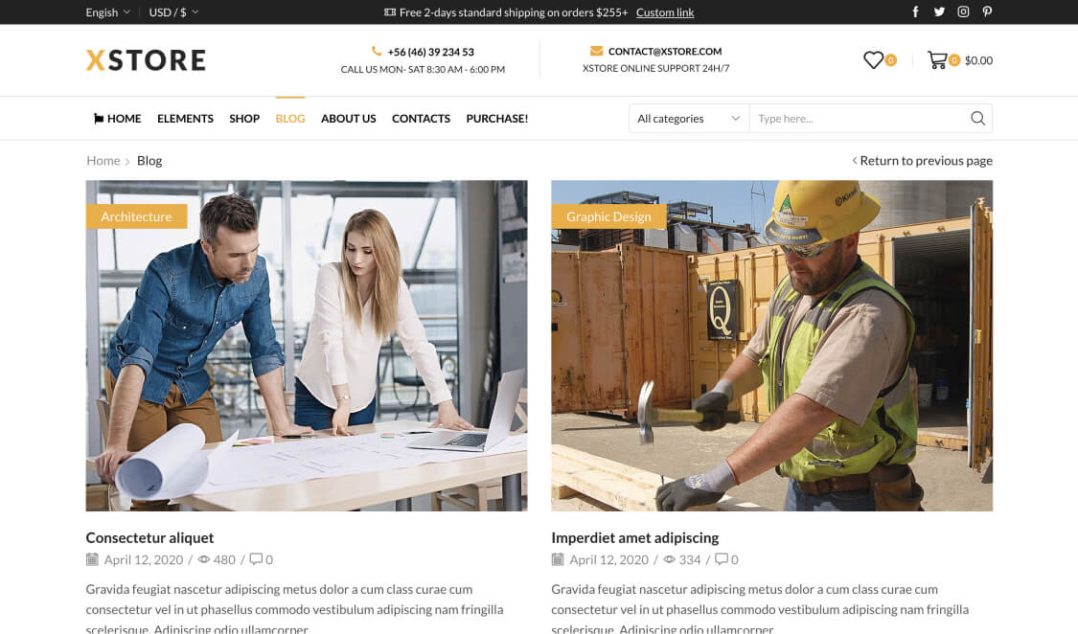Open the USD / $ currency dropdown
The width and height of the screenshot is (1078, 634).
pyautogui.click(x=173, y=12)
